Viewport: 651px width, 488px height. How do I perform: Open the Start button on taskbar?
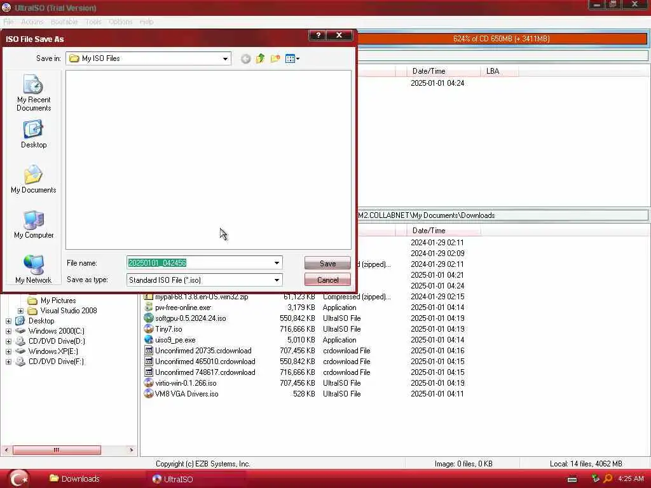coord(18,479)
